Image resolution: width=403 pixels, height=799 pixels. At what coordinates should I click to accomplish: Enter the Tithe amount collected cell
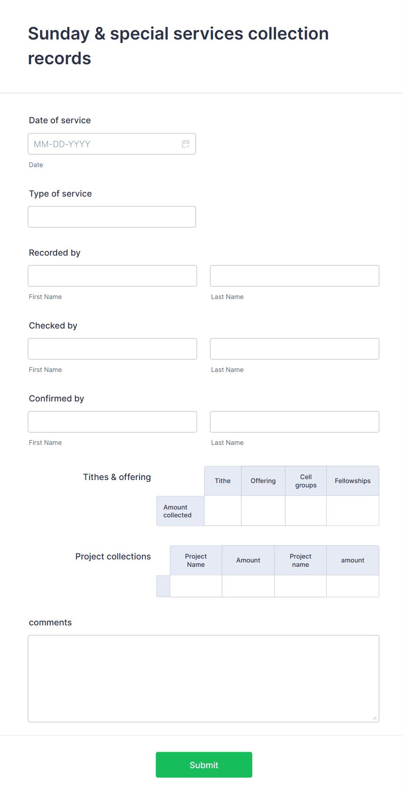pyautogui.click(x=223, y=511)
